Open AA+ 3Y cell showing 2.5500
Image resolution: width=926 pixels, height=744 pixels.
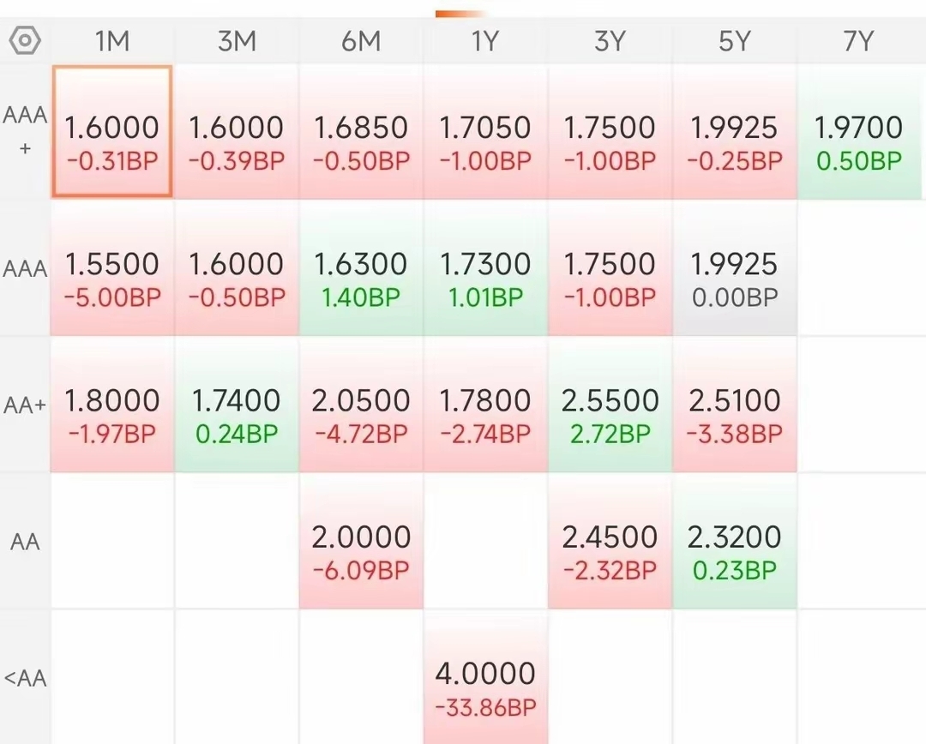[x=610, y=405]
